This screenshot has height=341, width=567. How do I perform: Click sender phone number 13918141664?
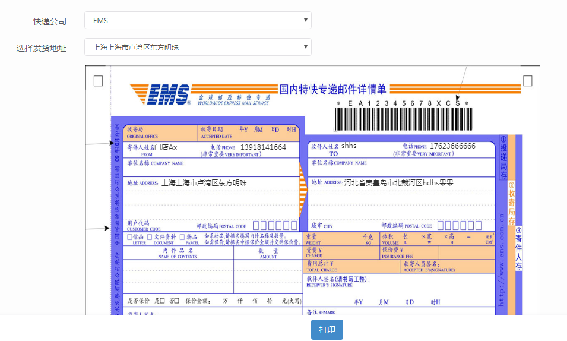point(263,147)
